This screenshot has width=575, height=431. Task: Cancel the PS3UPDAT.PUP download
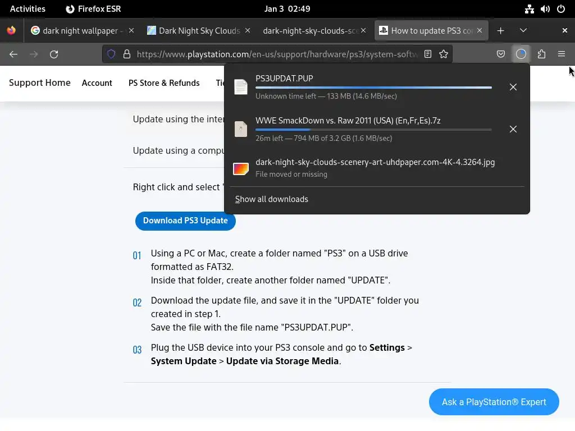tap(513, 87)
